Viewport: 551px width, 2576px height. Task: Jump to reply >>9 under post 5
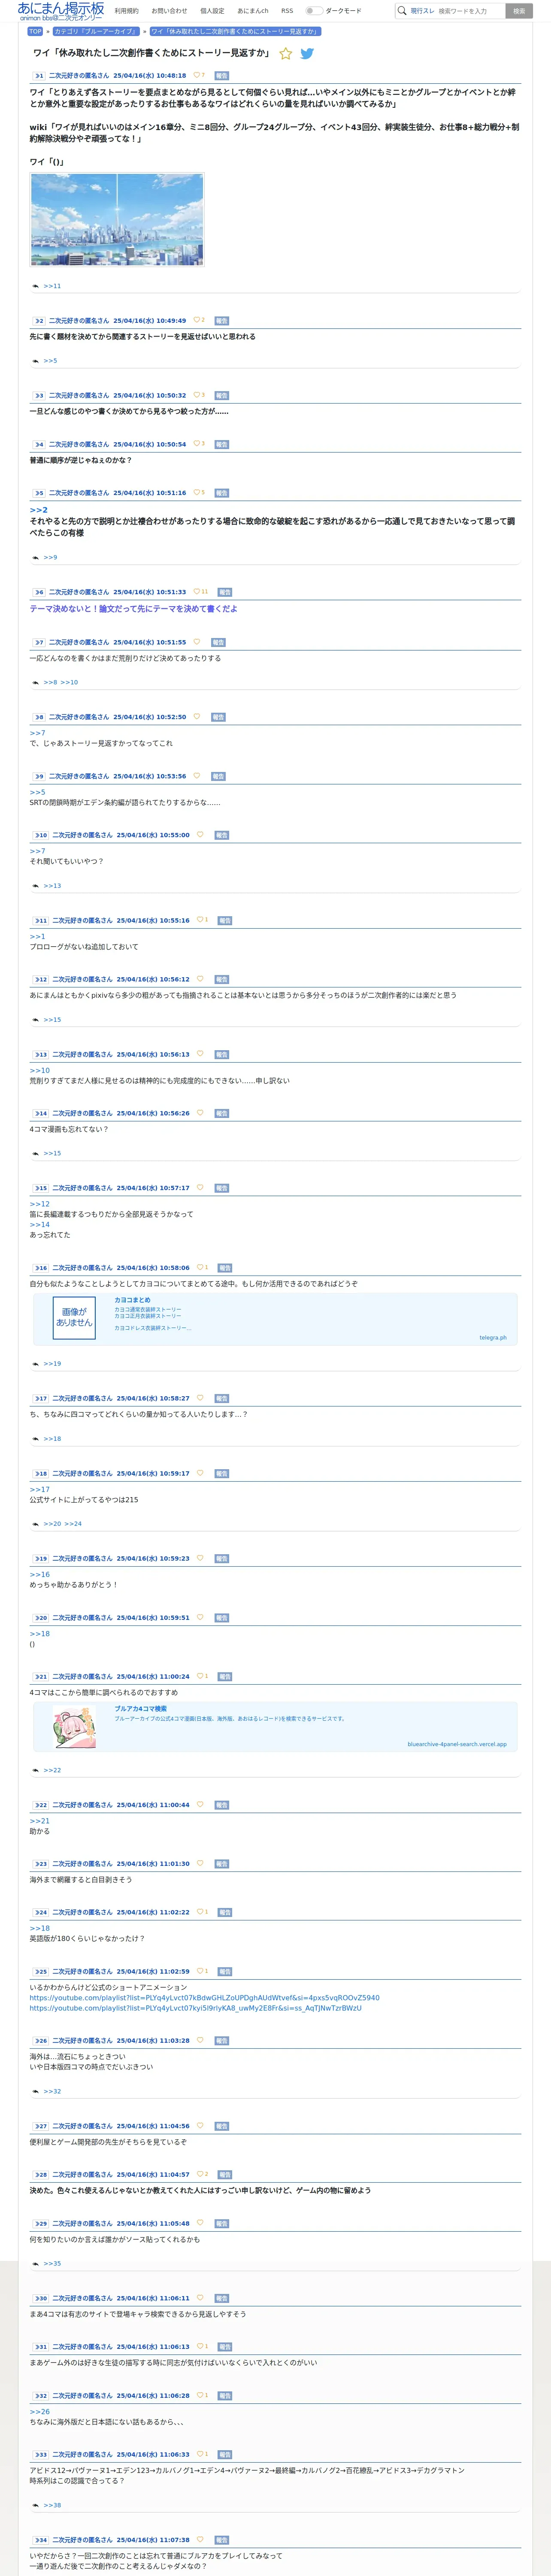[50, 558]
